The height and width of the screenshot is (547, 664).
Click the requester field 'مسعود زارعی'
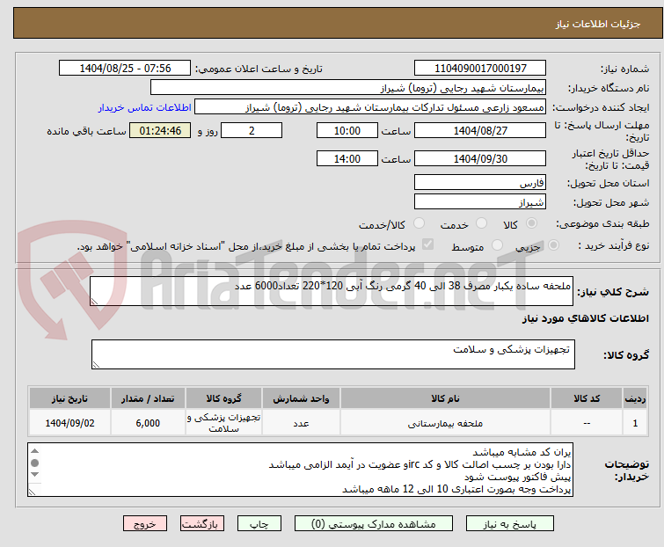(x=370, y=107)
